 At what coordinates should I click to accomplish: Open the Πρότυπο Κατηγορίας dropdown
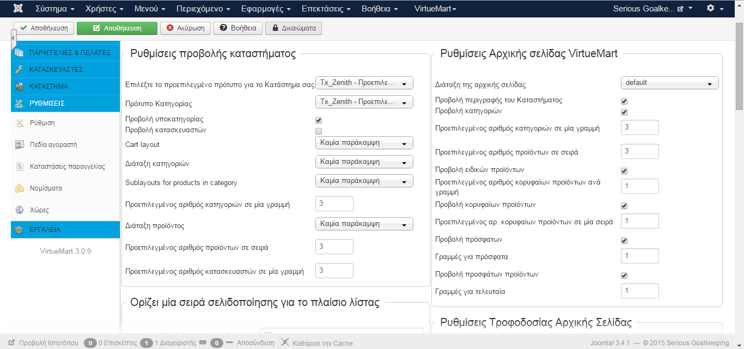(364, 102)
